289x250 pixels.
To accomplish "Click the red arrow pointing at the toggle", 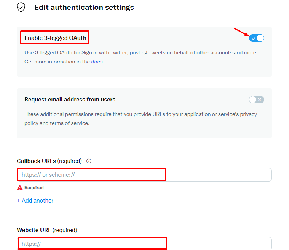I will 241,32.
